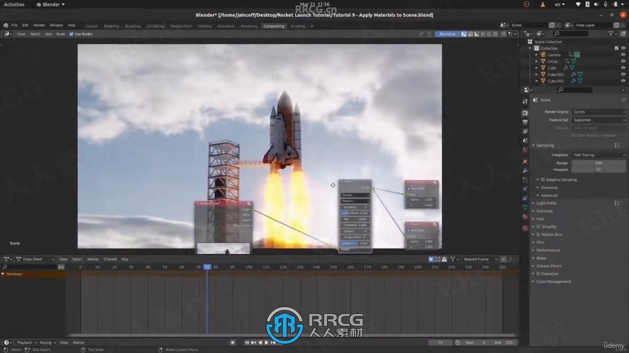The width and height of the screenshot is (629, 353).
Task: Toggle visibility eye for Circle object
Action: click(x=623, y=61)
